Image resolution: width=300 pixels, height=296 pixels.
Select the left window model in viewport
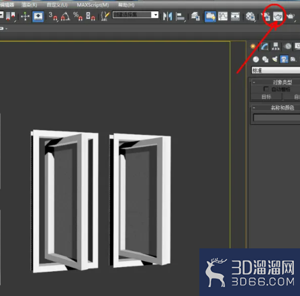click(64, 201)
